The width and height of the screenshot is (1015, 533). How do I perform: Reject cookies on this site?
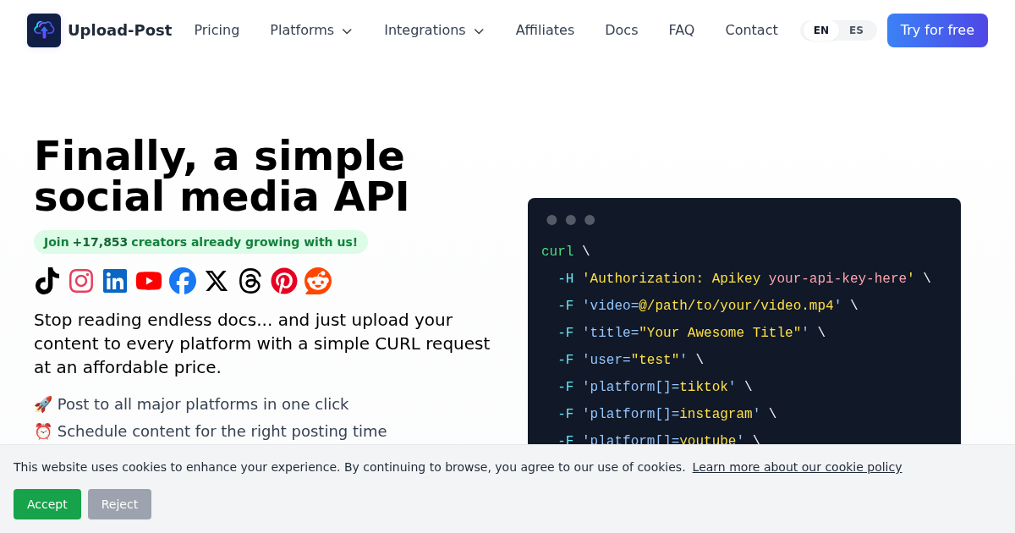(119, 503)
